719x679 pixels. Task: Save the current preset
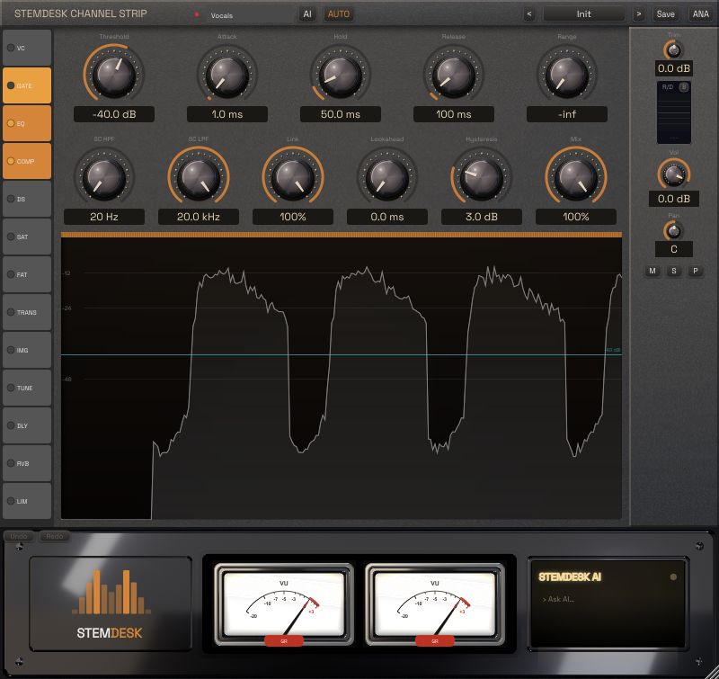coord(665,14)
